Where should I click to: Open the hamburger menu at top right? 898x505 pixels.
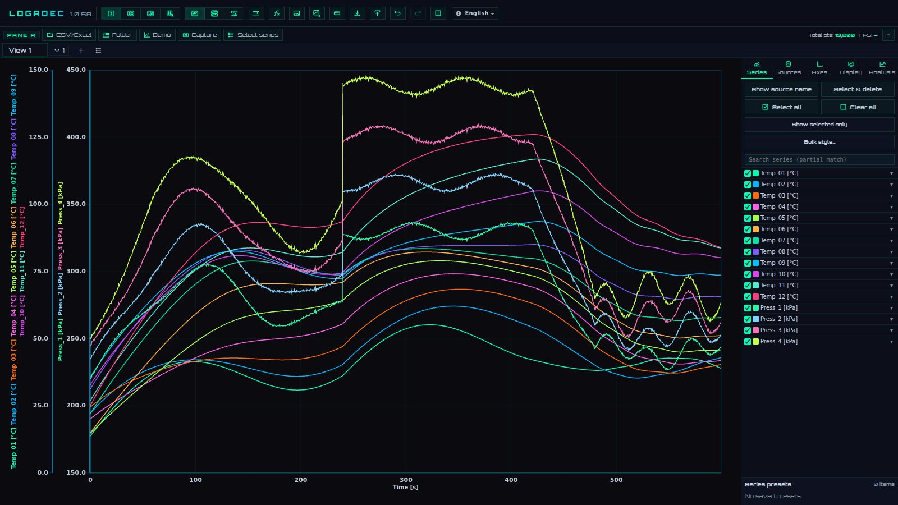(x=888, y=35)
